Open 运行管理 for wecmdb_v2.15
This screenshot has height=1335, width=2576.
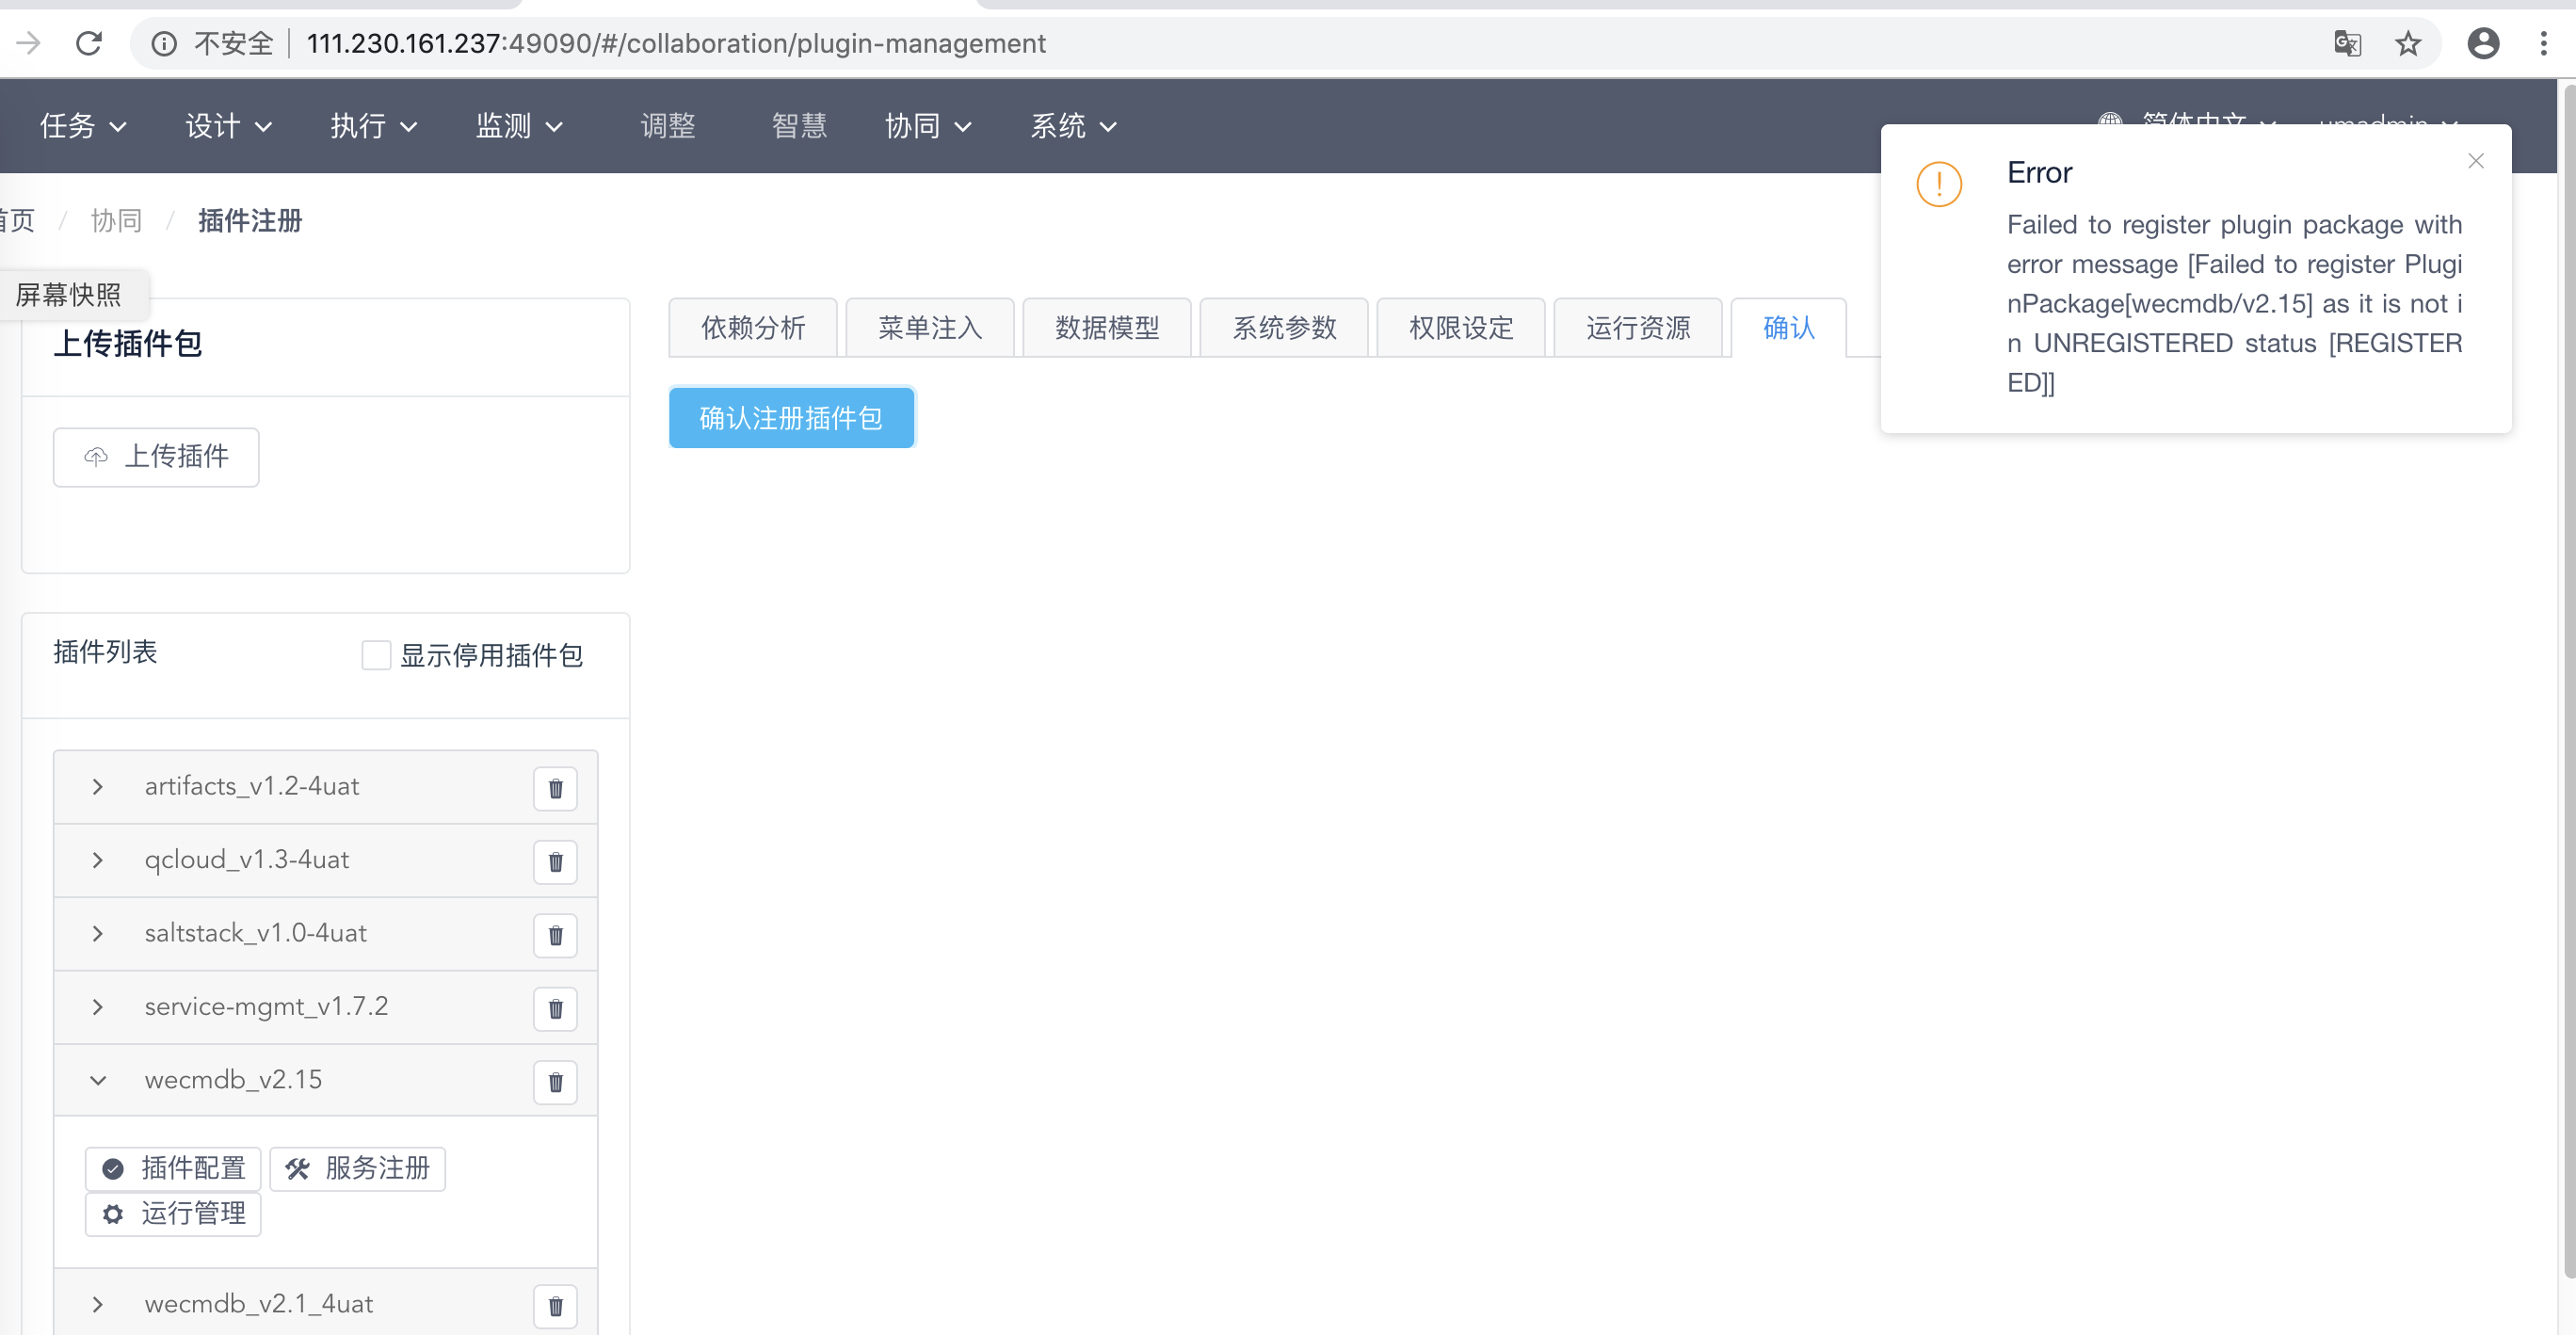[x=172, y=1214]
